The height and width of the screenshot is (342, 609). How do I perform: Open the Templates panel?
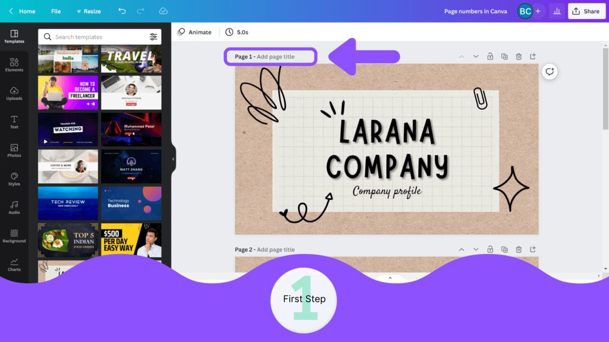click(14, 37)
